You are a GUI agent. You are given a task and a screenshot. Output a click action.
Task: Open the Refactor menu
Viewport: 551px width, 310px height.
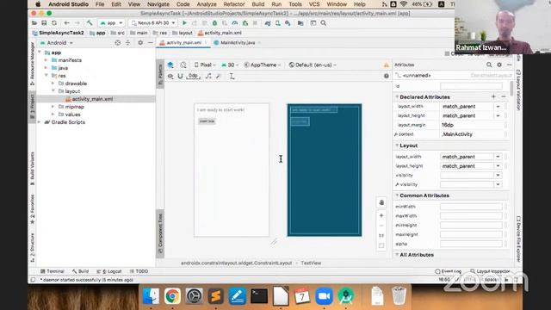[x=233, y=4]
